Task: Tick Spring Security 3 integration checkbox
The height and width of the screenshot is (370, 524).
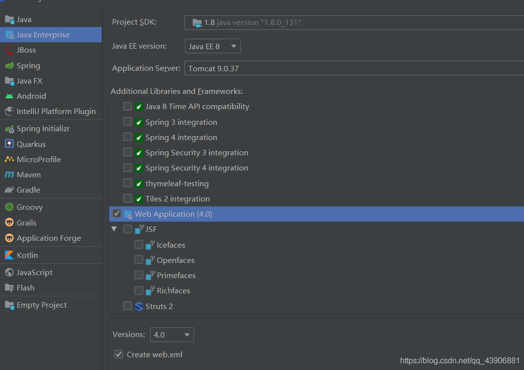Action: click(x=127, y=152)
